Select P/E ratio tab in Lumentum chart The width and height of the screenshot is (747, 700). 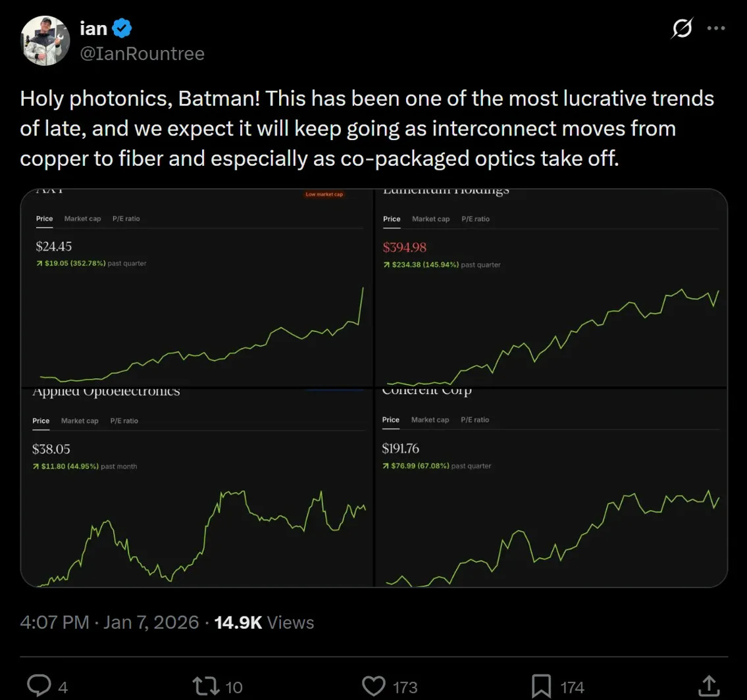coord(475,218)
